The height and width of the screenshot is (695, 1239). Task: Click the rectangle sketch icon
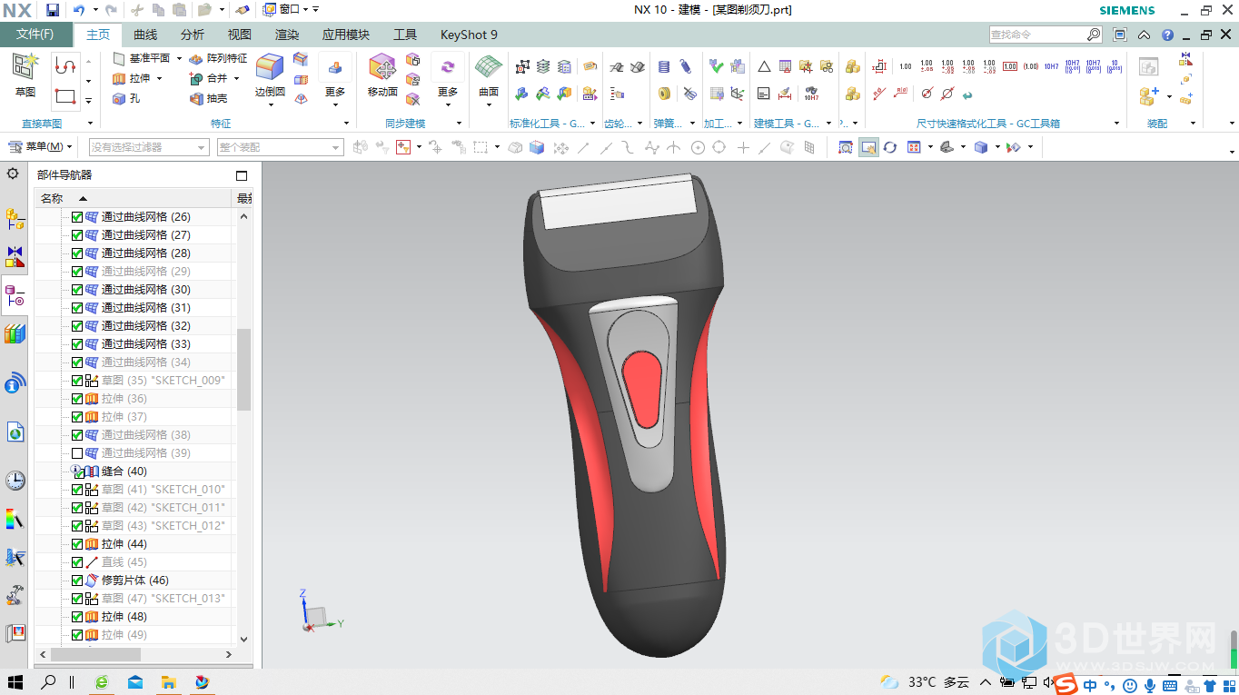(x=65, y=95)
